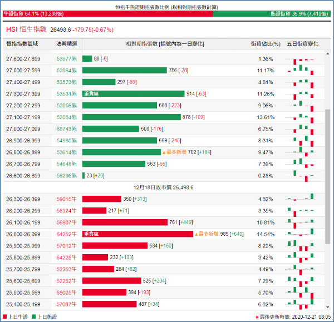Open bear warrant link 53531
The image size is (334, 322).
pyautogui.click(x=66, y=94)
